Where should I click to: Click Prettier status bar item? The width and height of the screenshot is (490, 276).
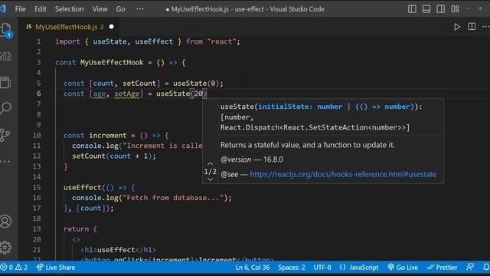coord(443,268)
